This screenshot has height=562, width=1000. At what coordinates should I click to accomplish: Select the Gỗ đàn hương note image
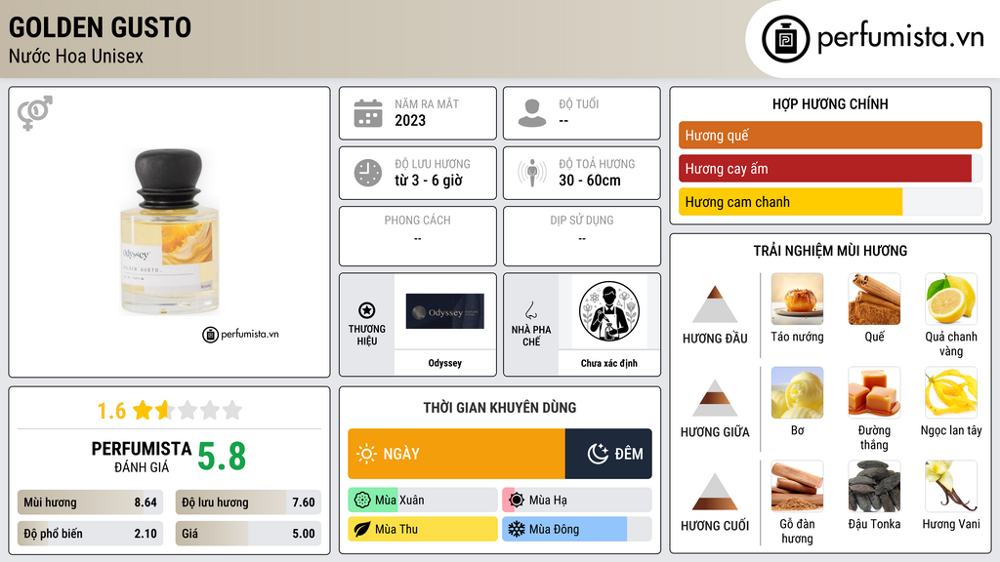797,486
